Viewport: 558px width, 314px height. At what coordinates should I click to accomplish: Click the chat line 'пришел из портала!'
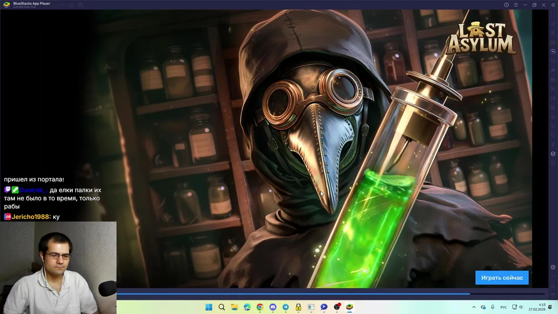34,179
